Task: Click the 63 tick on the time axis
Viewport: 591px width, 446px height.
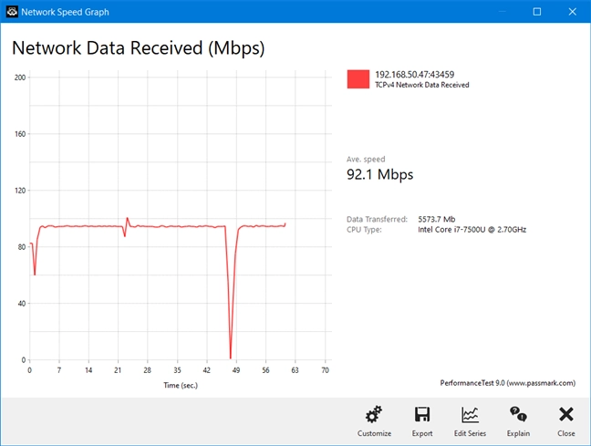Action: click(295, 370)
